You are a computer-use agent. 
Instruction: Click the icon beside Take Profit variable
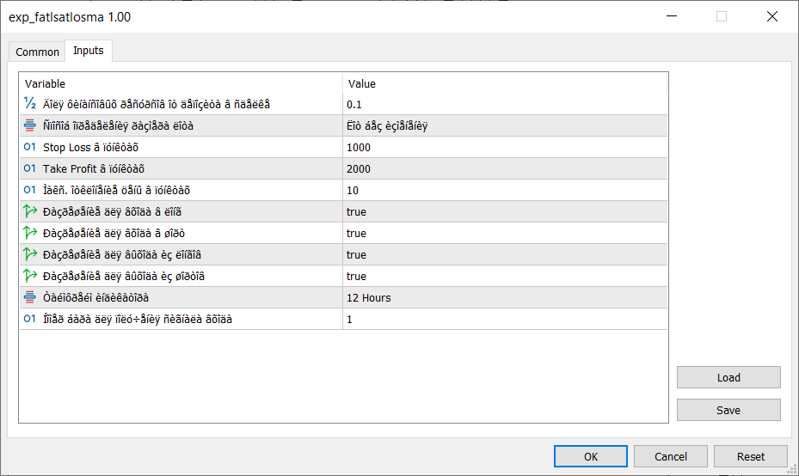[30, 169]
